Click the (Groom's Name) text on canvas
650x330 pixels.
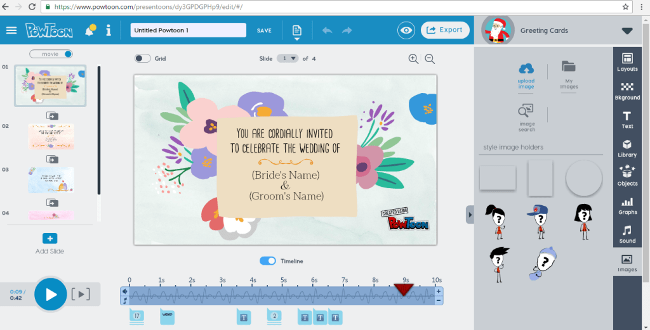(x=286, y=196)
